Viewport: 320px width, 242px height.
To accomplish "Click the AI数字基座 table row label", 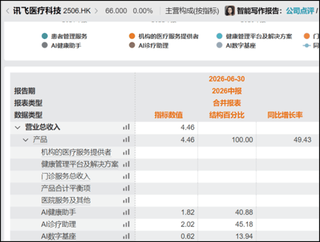I will [58, 237].
